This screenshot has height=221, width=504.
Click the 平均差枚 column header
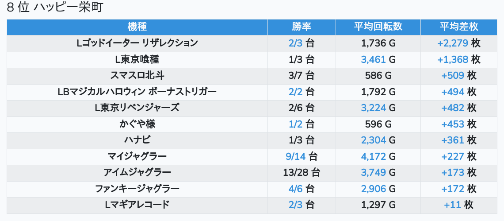click(459, 27)
